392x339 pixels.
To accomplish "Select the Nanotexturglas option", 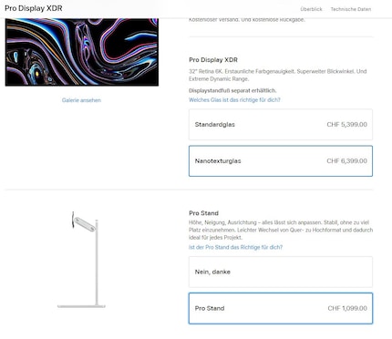I will click(281, 161).
